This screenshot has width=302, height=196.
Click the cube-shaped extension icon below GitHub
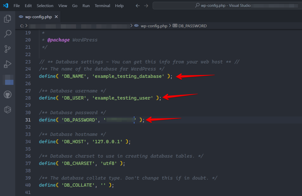7,109
